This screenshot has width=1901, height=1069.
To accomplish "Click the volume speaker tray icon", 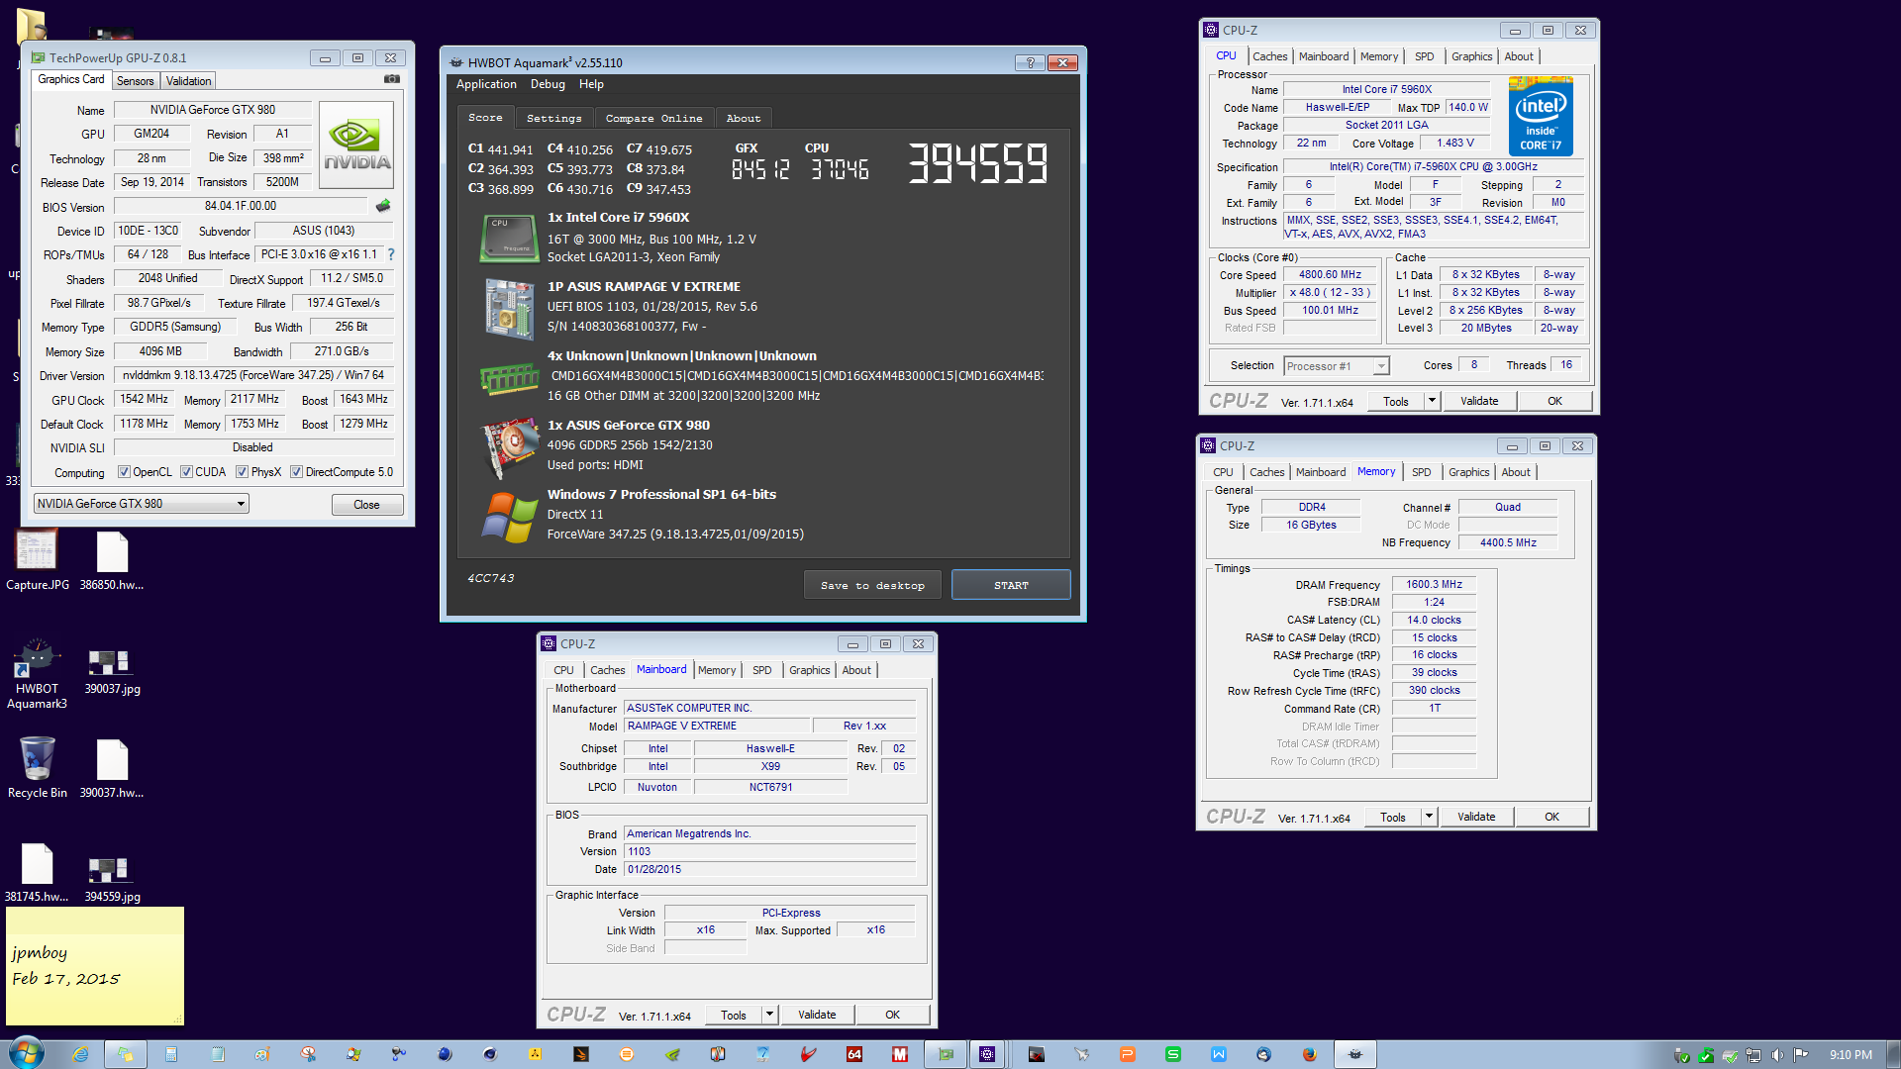I will click(x=1776, y=1055).
